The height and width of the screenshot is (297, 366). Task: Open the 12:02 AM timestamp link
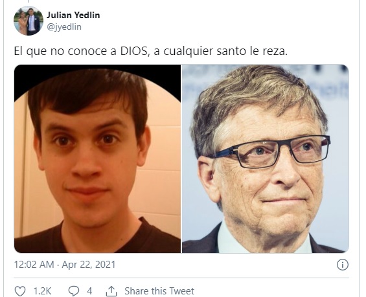pyautogui.click(x=34, y=265)
